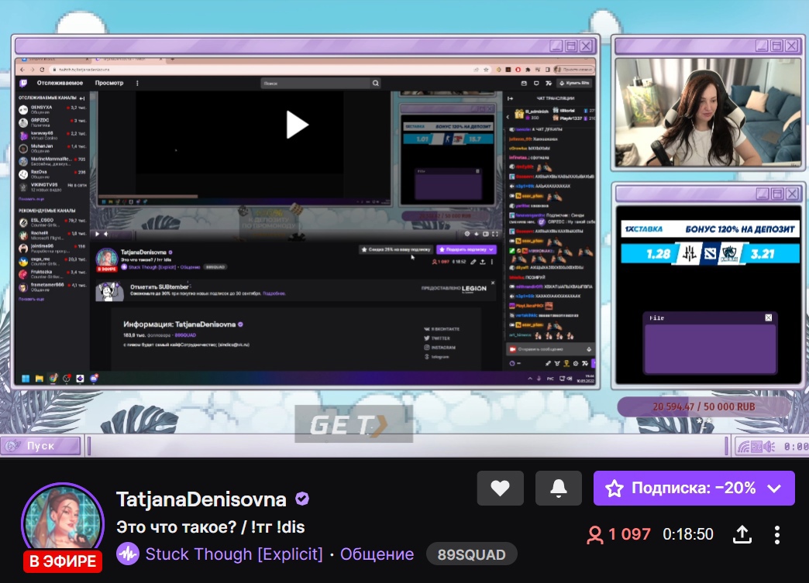This screenshot has height=583, width=809.
Task: Click the Подробнее link in the SUBtember banner
Action: point(274,293)
